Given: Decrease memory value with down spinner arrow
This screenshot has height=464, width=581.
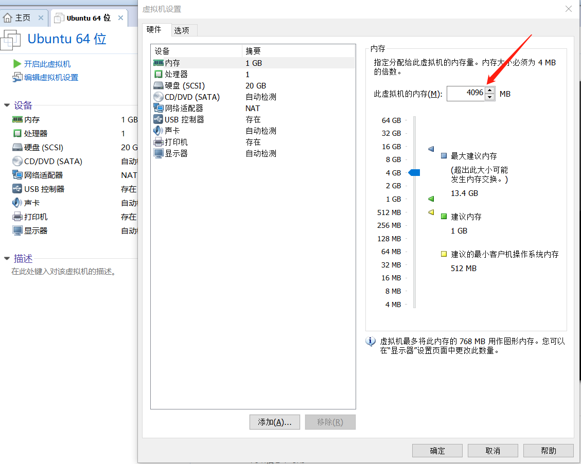Looking at the screenshot, I should 490,97.
